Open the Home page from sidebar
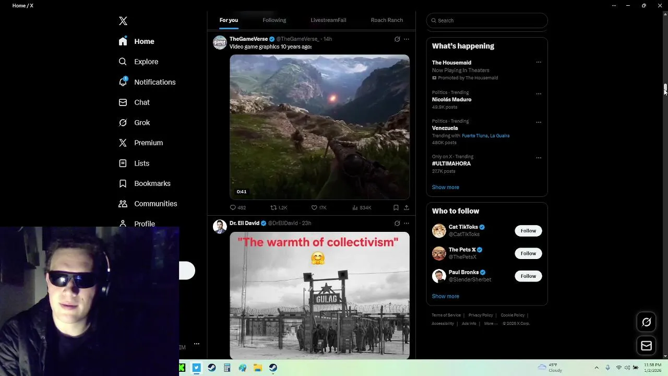Screen dimensions: 668x376 137,41
